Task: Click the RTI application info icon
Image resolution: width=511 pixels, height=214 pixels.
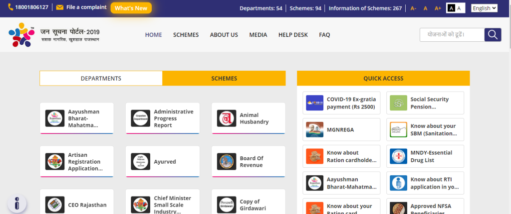Action: (398, 183)
